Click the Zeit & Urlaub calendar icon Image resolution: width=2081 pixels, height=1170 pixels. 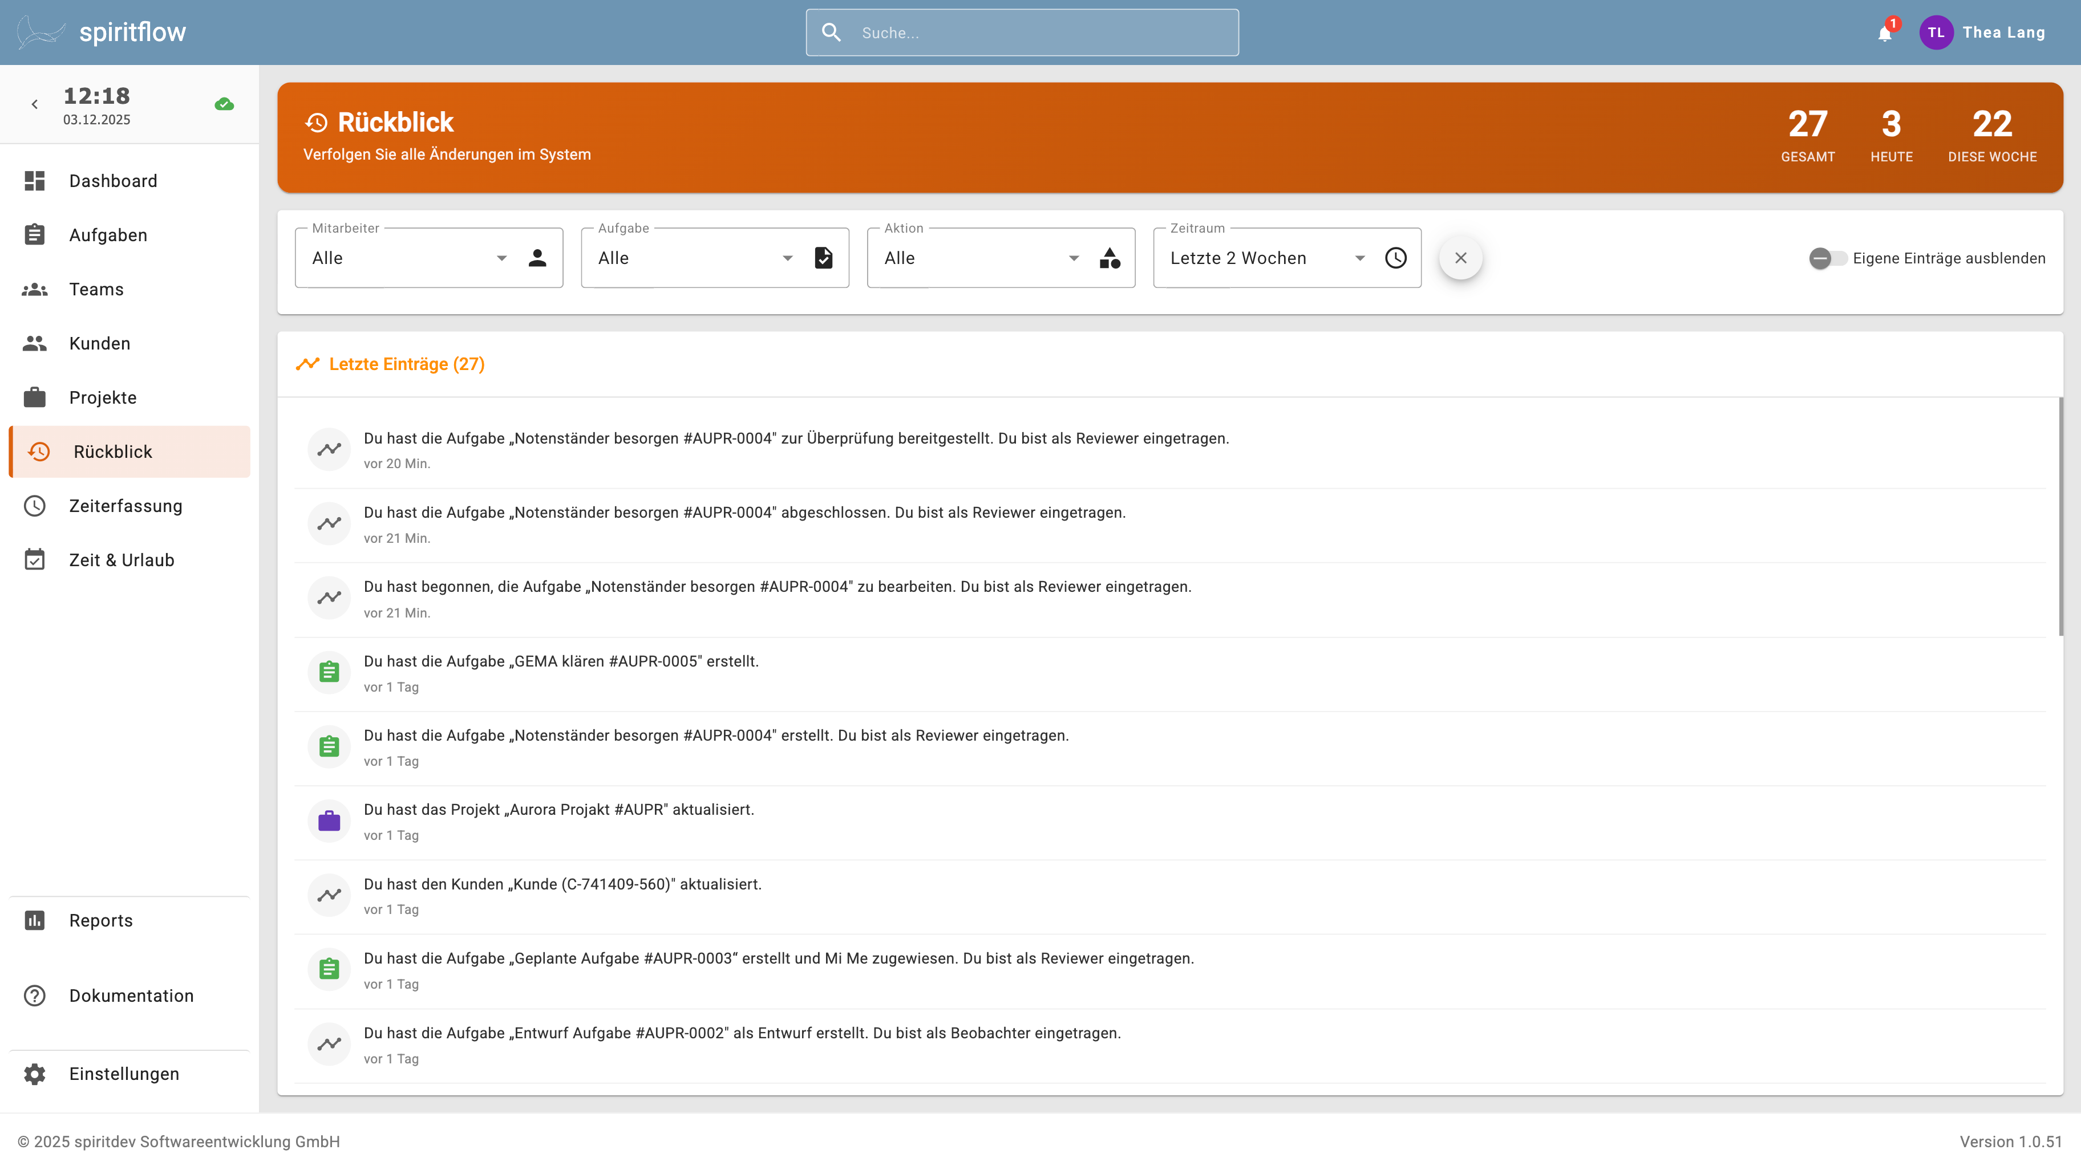pos(35,559)
